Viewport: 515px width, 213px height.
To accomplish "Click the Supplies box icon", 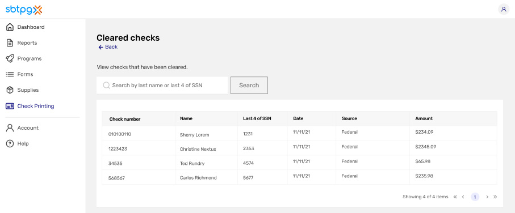I will [x=10, y=90].
